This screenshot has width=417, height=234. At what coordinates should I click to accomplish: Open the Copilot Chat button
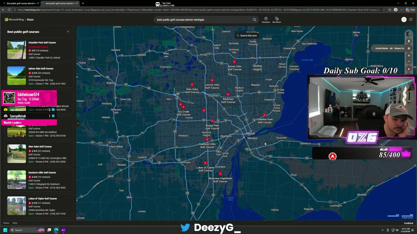410,10
